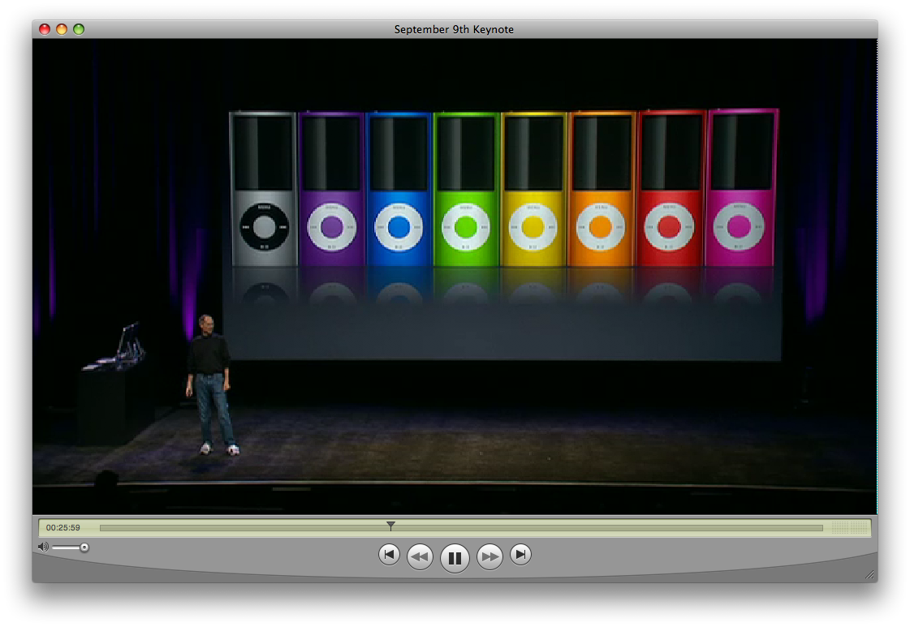910x627 pixels.
Task: Click the rewind button
Action: (x=420, y=556)
